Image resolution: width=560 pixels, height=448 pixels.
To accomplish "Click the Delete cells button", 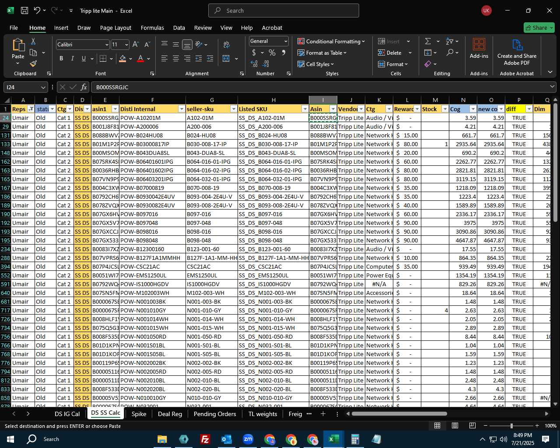I will [390, 52].
